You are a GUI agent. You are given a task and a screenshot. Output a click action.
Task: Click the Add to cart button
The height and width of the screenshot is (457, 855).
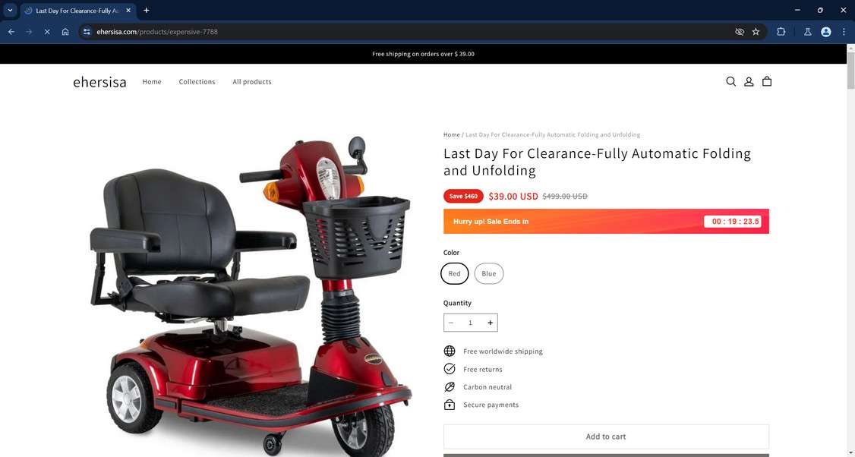click(606, 437)
